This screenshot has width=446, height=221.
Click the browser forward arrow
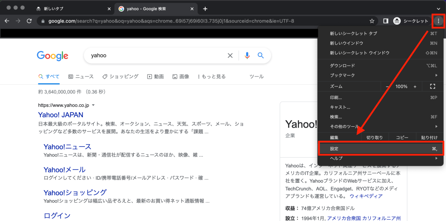[18, 21]
